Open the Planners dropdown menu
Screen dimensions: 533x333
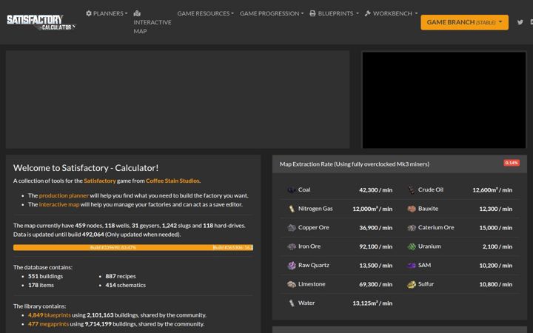pos(107,13)
